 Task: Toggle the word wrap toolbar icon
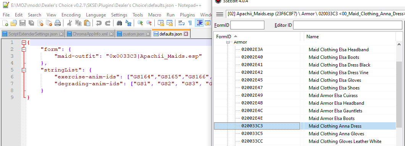click(181, 23)
